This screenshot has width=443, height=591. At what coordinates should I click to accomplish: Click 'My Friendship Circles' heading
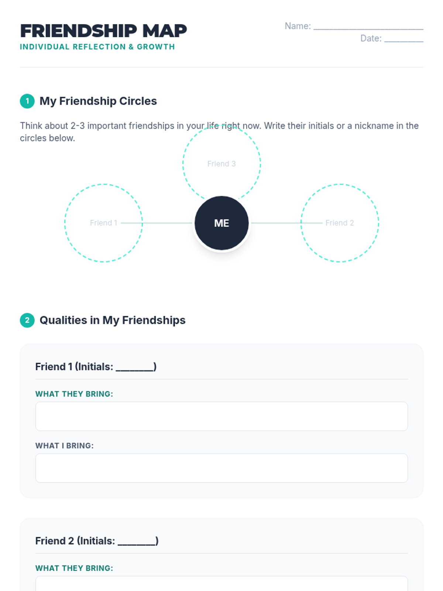click(x=98, y=101)
